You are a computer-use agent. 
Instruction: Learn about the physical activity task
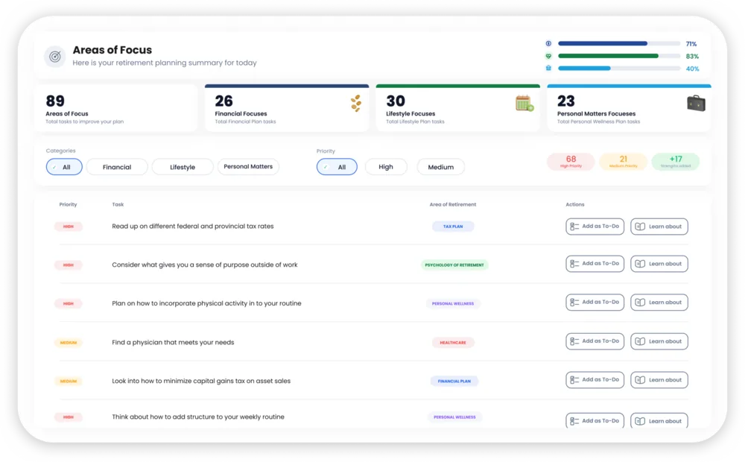(x=659, y=303)
